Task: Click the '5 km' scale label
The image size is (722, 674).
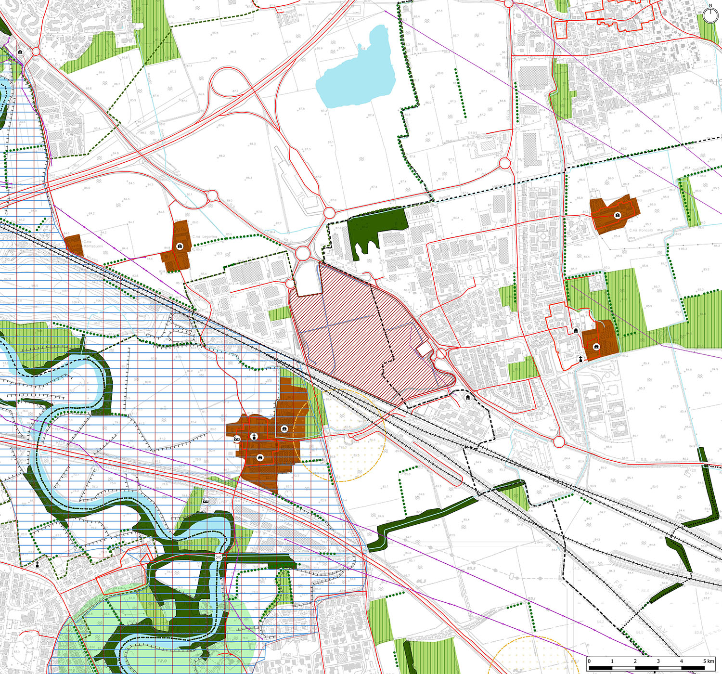Action: pos(708,661)
